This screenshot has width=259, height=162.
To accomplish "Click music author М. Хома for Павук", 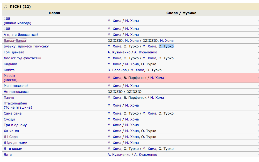I will 157,98.
